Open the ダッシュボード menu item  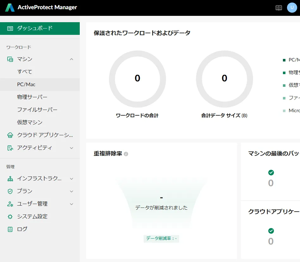(40, 29)
